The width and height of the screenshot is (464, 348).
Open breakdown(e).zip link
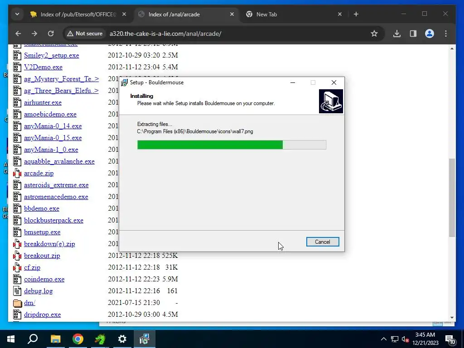pos(49,244)
